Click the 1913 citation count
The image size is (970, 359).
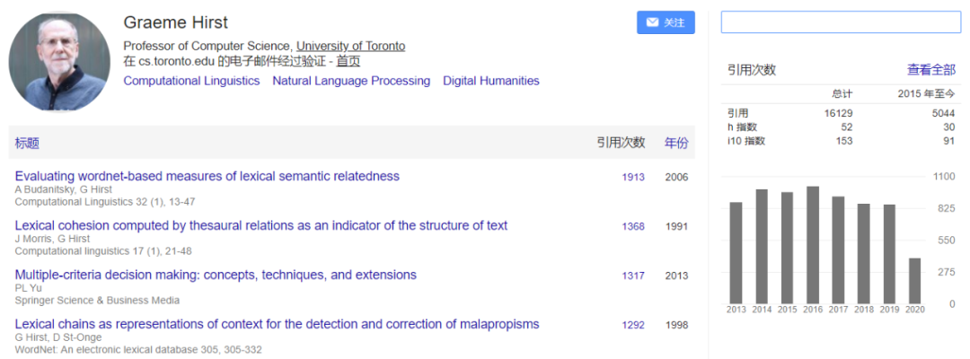pos(633,177)
